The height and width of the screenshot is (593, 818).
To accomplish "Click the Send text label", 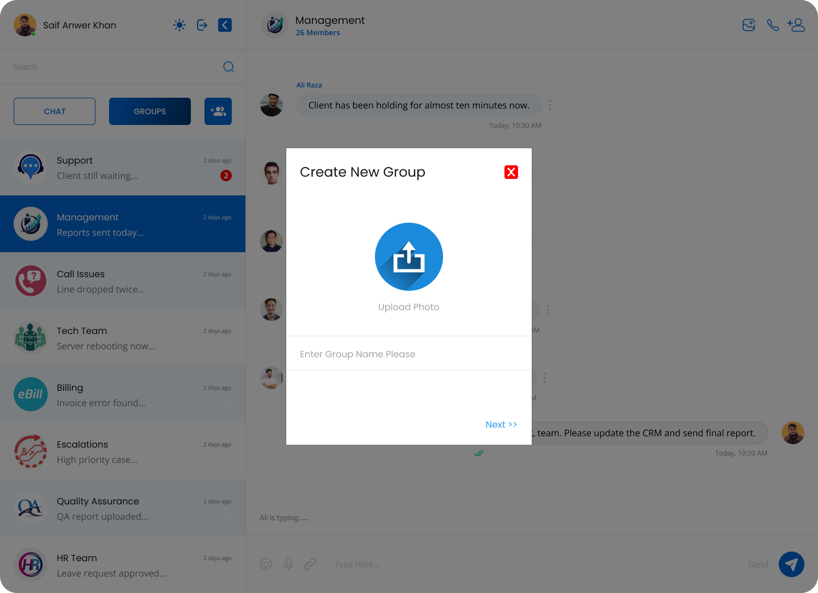I will pos(758,564).
